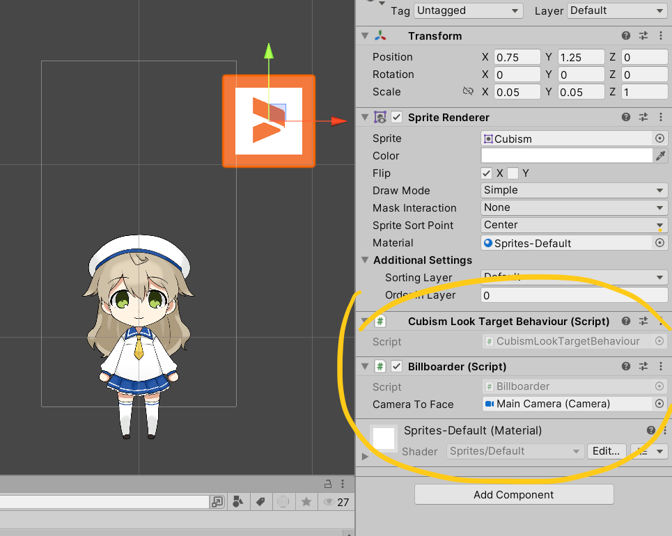
Task: Click the Search by Type shapes icon
Action: point(238,502)
